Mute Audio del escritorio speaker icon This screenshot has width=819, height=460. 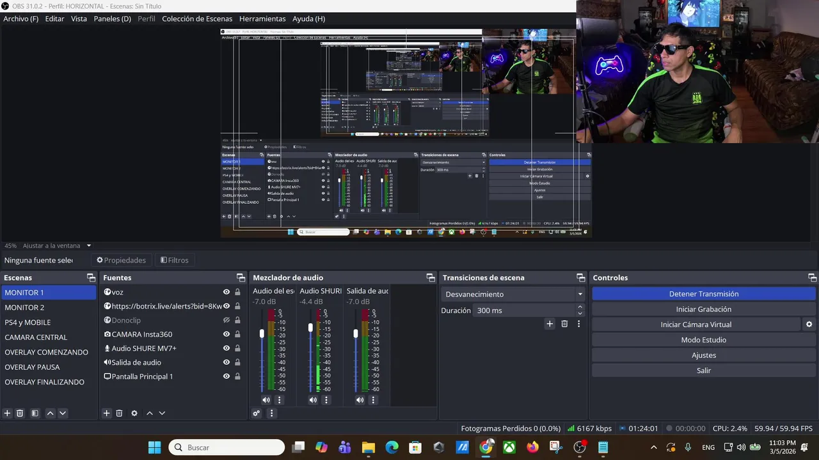[266, 400]
